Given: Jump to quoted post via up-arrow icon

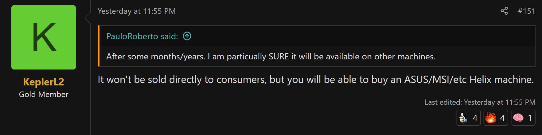Looking at the screenshot, I should [x=187, y=36].
